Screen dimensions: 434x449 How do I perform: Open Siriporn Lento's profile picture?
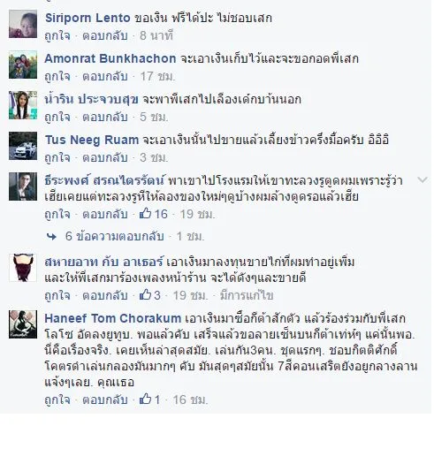point(23,24)
